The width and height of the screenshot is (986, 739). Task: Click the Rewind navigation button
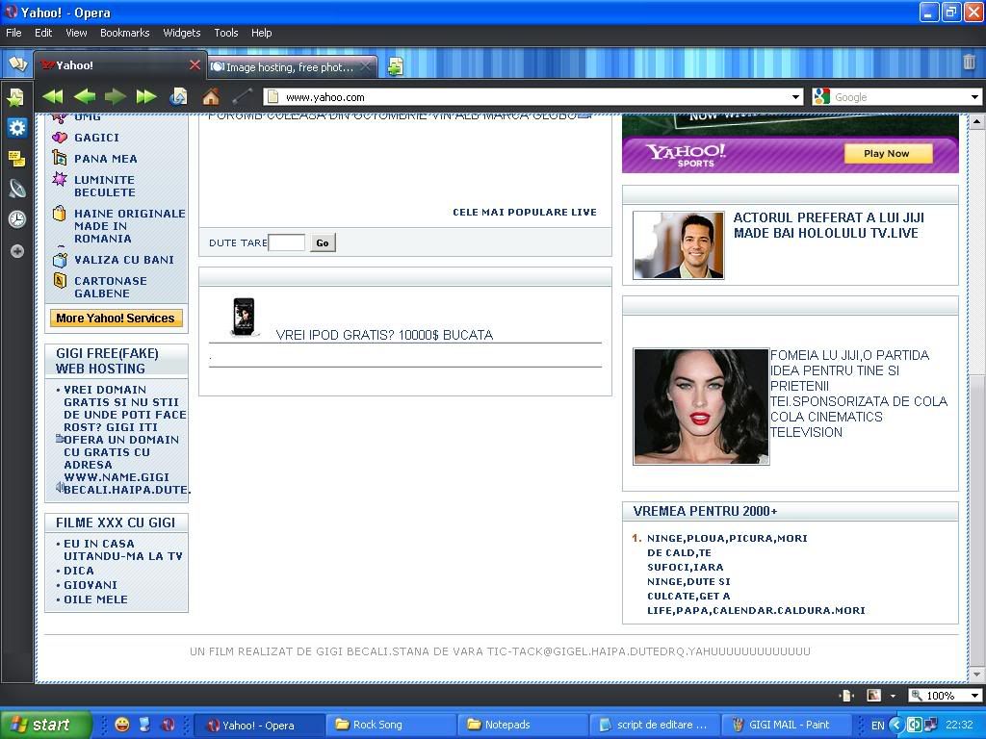(52, 96)
